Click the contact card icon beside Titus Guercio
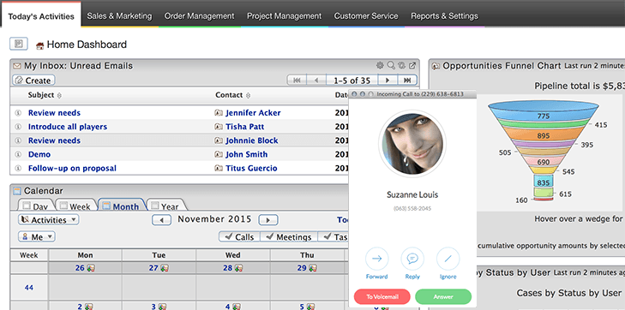This screenshot has width=625, height=310. (x=219, y=169)
